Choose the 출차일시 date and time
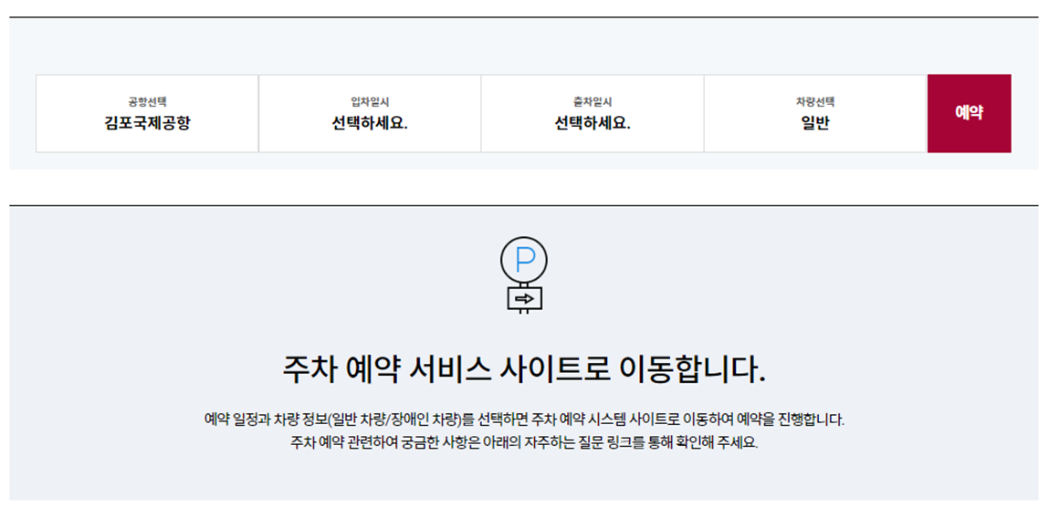The image size is (1049, 518). pos(593,114)
